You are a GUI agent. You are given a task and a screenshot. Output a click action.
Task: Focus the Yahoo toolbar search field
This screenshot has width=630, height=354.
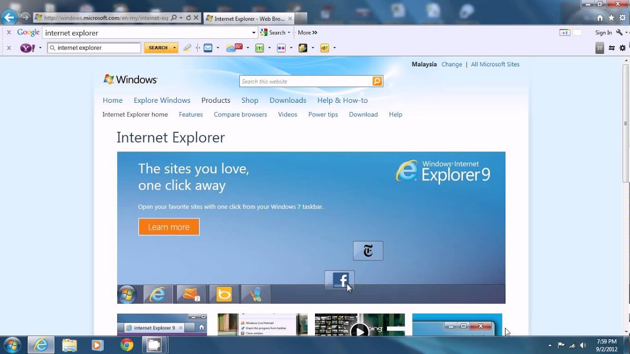[94, 48]
